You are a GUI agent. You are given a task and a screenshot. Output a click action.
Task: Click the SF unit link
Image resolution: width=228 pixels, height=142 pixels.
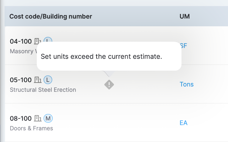184,46
